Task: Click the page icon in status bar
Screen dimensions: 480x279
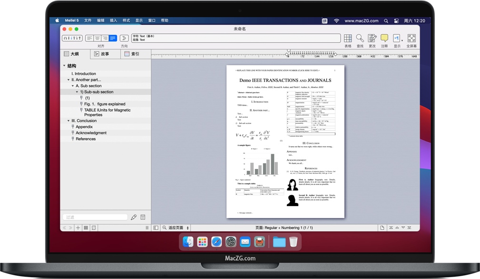Action: point(382,228)
